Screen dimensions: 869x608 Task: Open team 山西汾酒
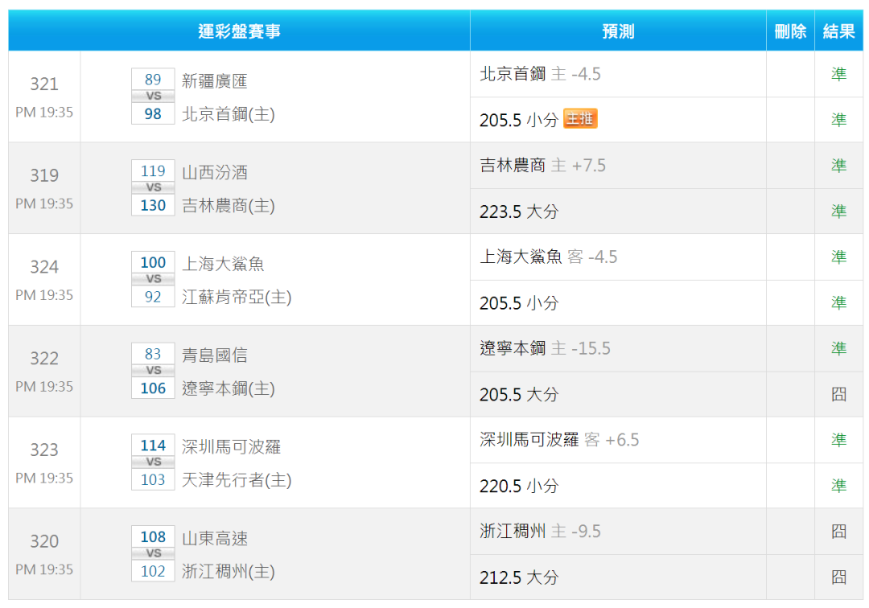pos(215,172)
